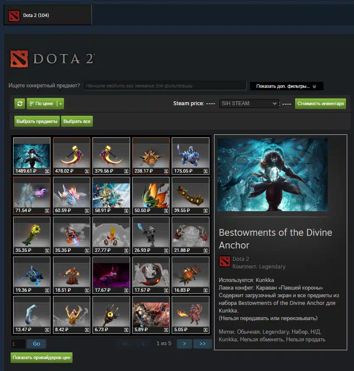Click the Dota 2 icon in item details

[225, 261]
